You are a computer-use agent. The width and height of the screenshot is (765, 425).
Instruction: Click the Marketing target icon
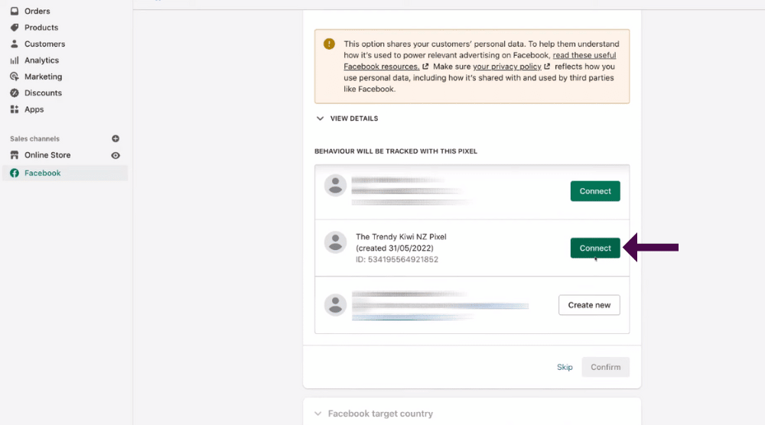point(15,76)
